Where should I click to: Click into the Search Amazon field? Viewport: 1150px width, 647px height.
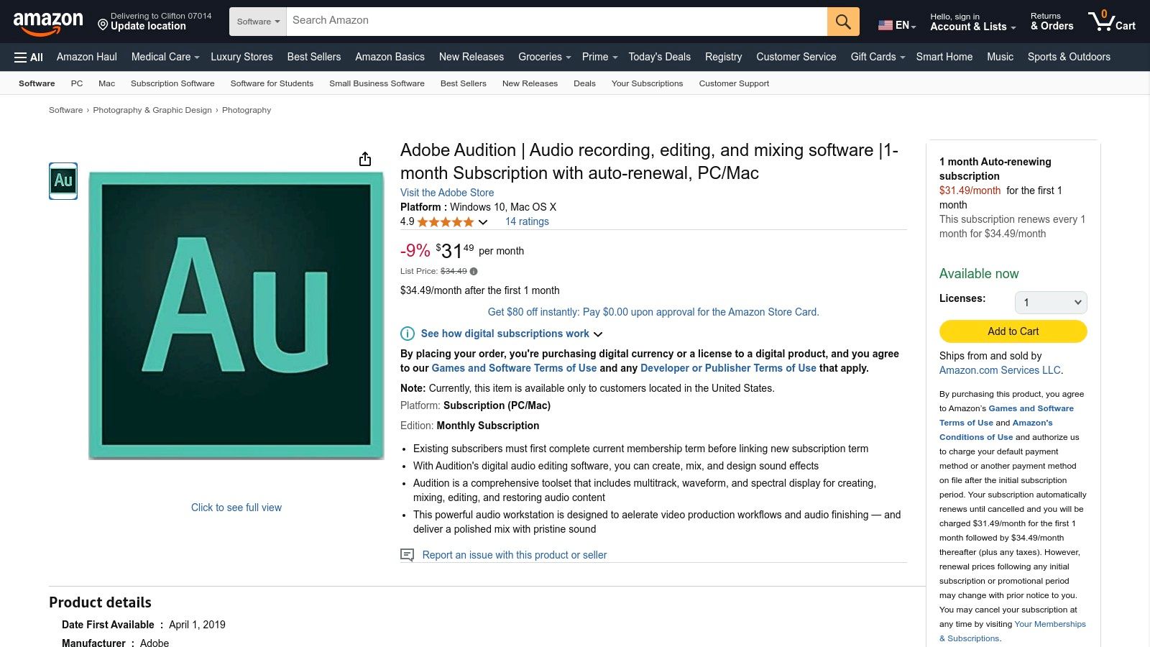(556, 22)
